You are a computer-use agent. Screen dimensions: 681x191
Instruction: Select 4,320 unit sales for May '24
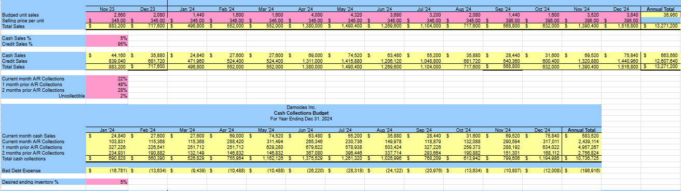(x=356, y=15)
